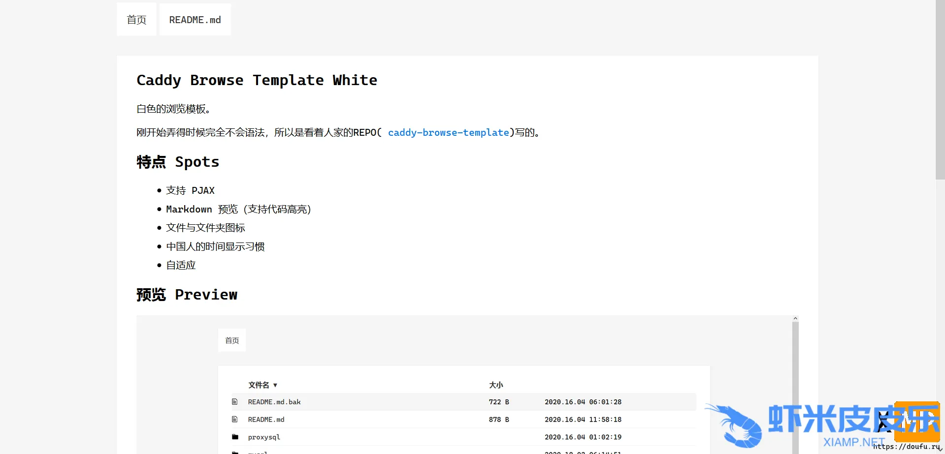Select the 722 B size cell
This screenshot has height=454, width=945.
499,402
